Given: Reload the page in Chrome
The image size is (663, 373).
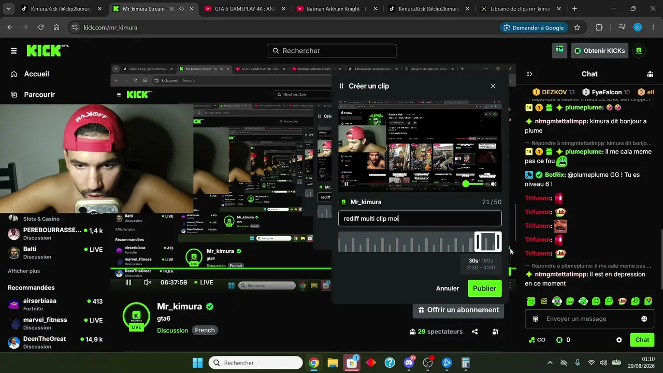Looking at the screenshot, I should point(41,27).
